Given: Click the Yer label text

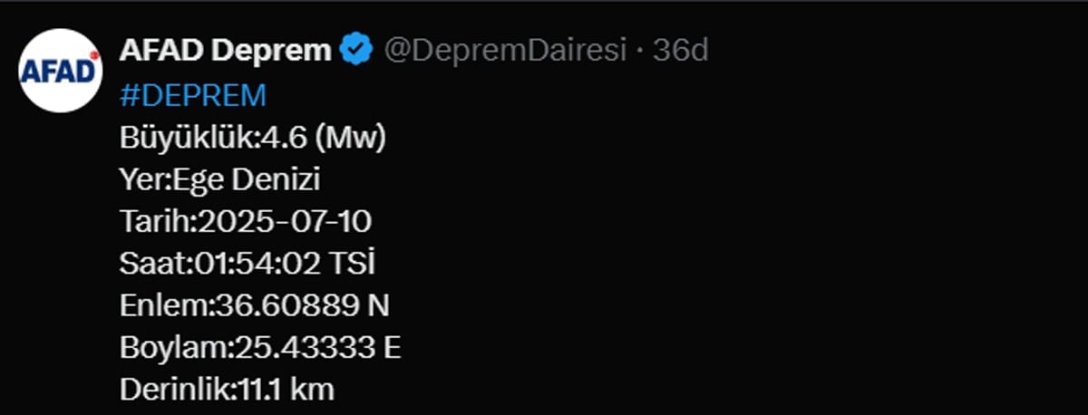Looking at the screenshot, I should coord(139,180).
